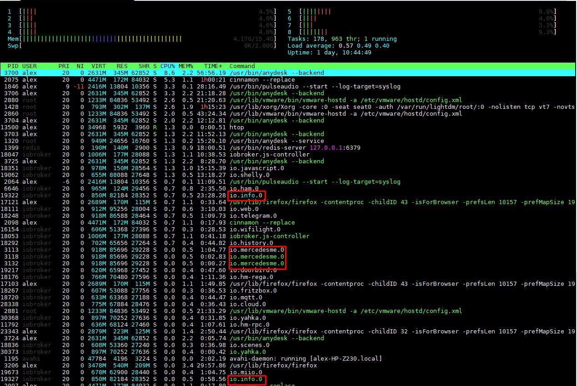Click the Load average 0.57 0.49 0.40 line
Viewport: 577px width, 386px height.
[x=338, y=45]
